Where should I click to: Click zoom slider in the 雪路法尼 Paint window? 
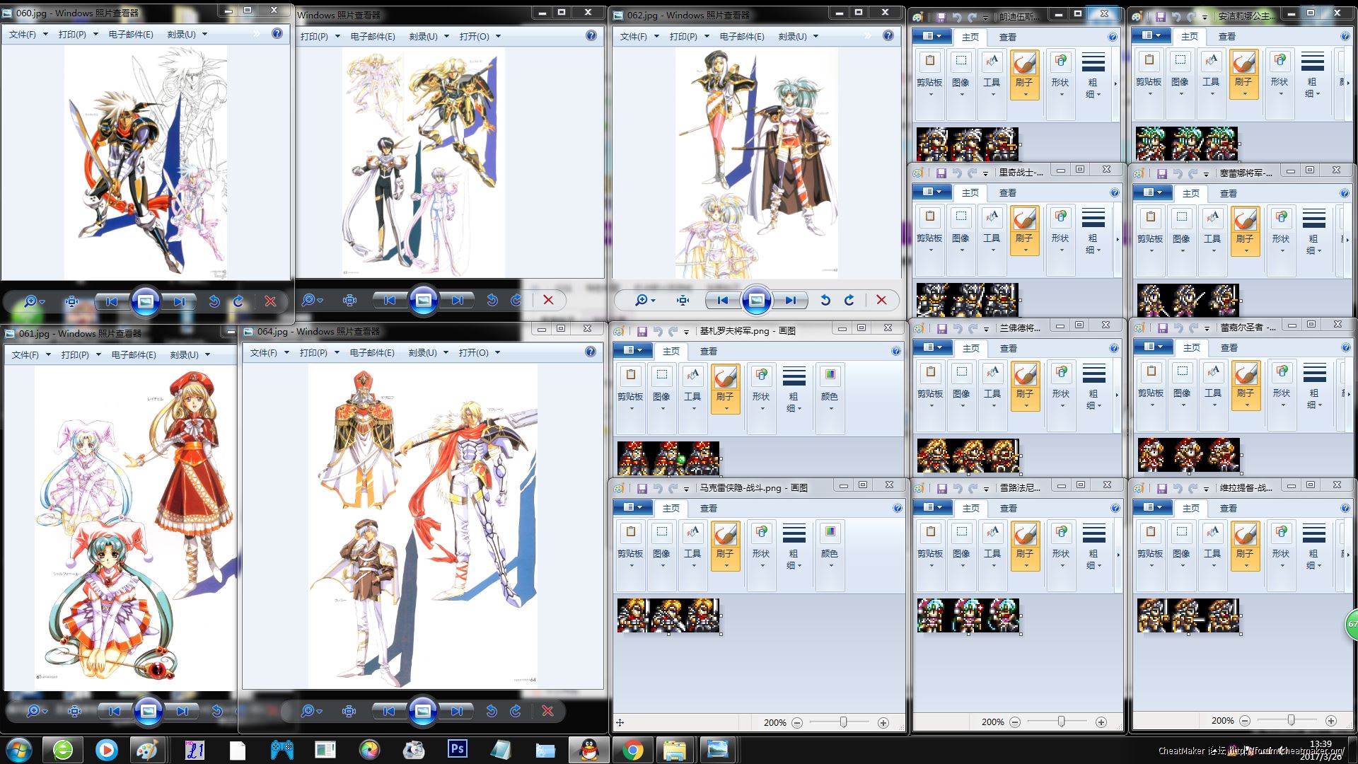pos(1061,722)
